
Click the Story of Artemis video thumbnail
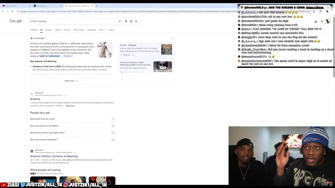163,67
